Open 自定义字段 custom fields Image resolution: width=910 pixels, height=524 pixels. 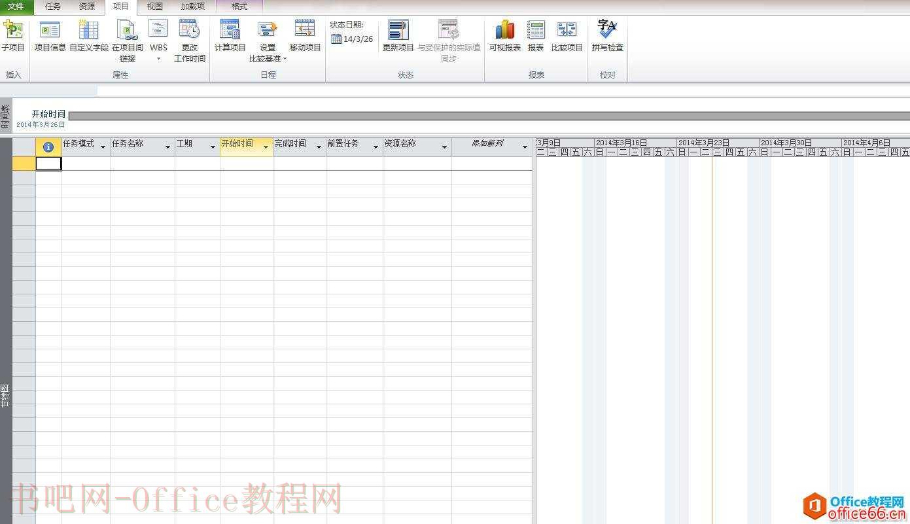click(x=89, y=37)
